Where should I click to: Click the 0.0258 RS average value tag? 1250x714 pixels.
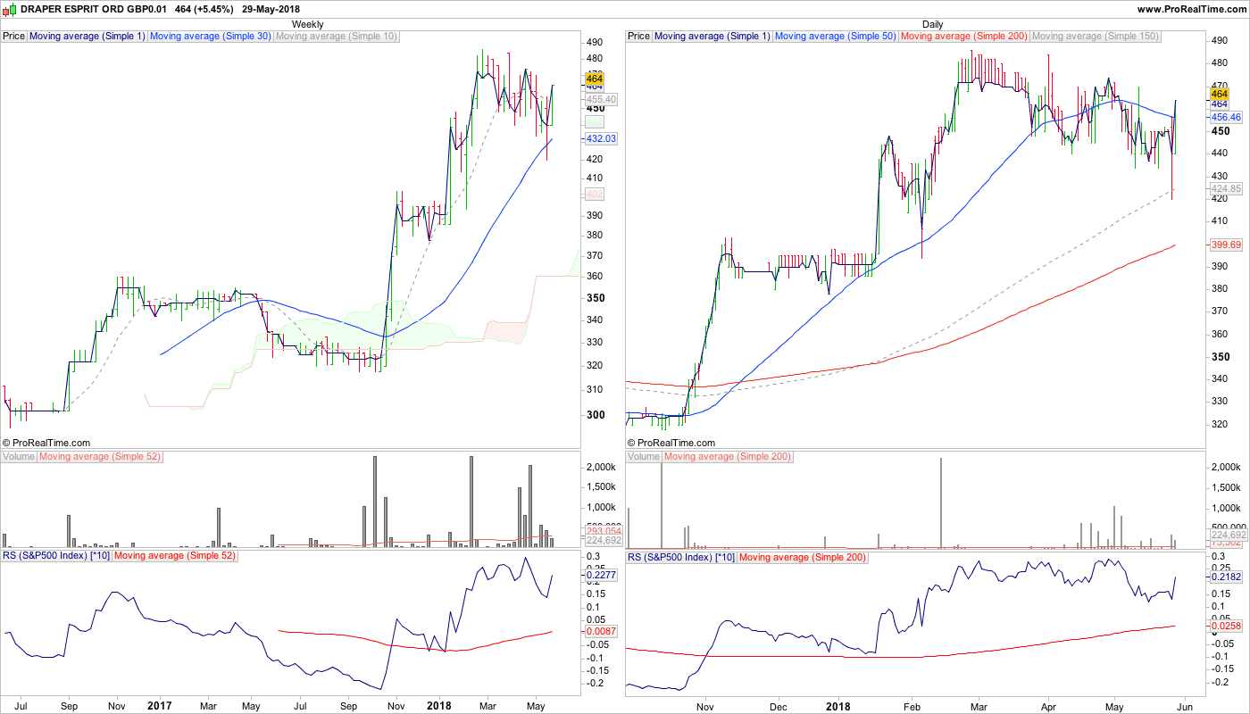pyautogui.click(x=1227, y=627)
